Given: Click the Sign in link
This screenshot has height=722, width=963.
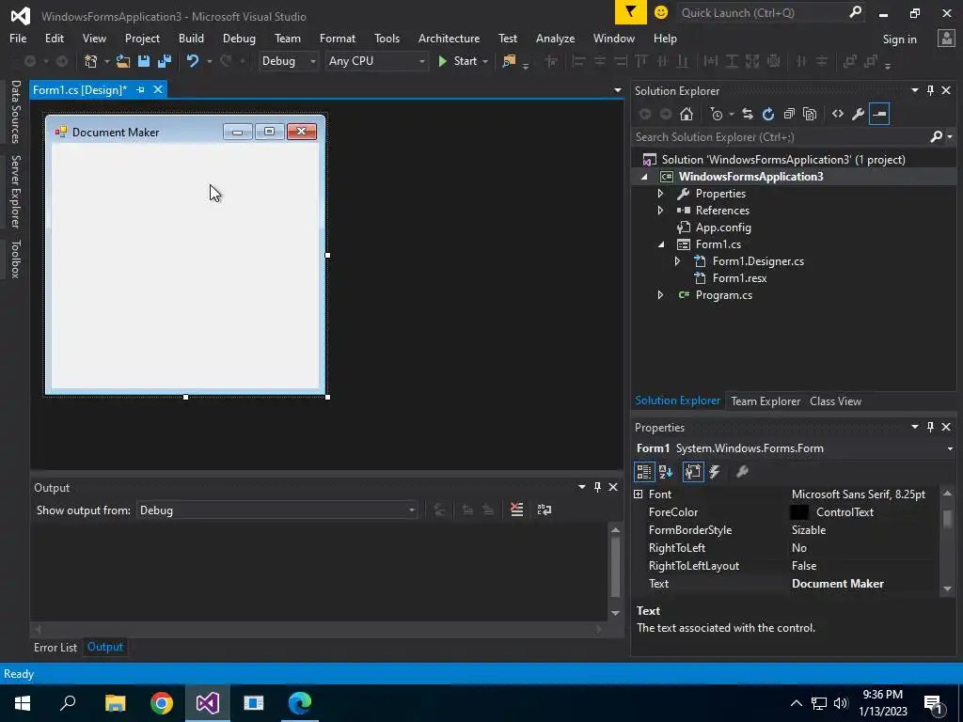Looking at the screenshot, I should coord(899,39).
